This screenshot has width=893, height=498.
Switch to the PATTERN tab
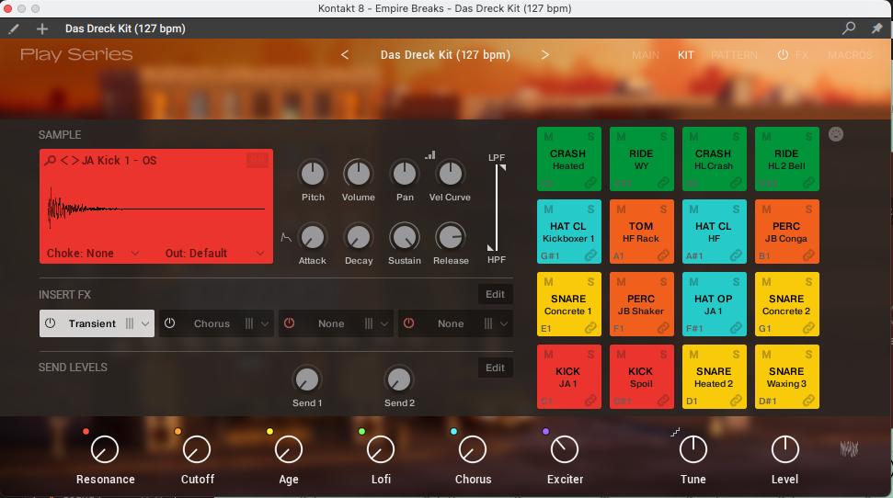pyautogui.click(x=734, y=55)
